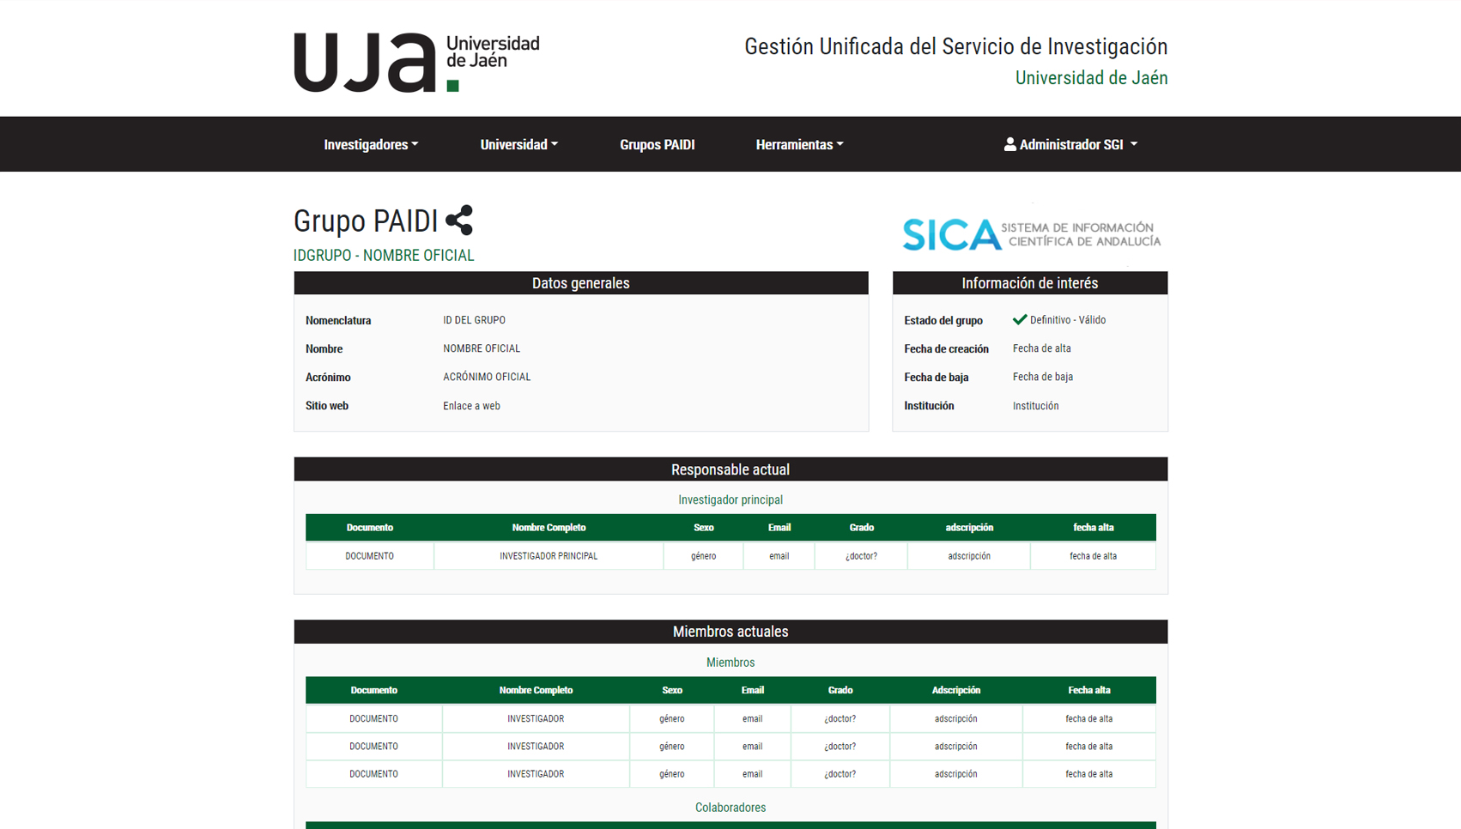1461x829 pixels.
Task: Click the Universidad de Jaén header text
Action: point(1090,77)
